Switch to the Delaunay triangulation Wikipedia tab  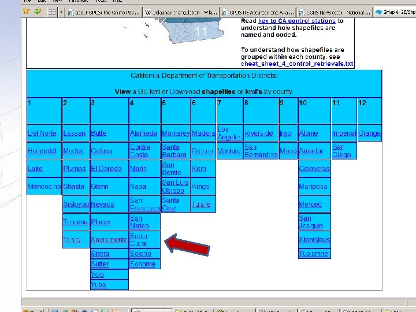181,12
